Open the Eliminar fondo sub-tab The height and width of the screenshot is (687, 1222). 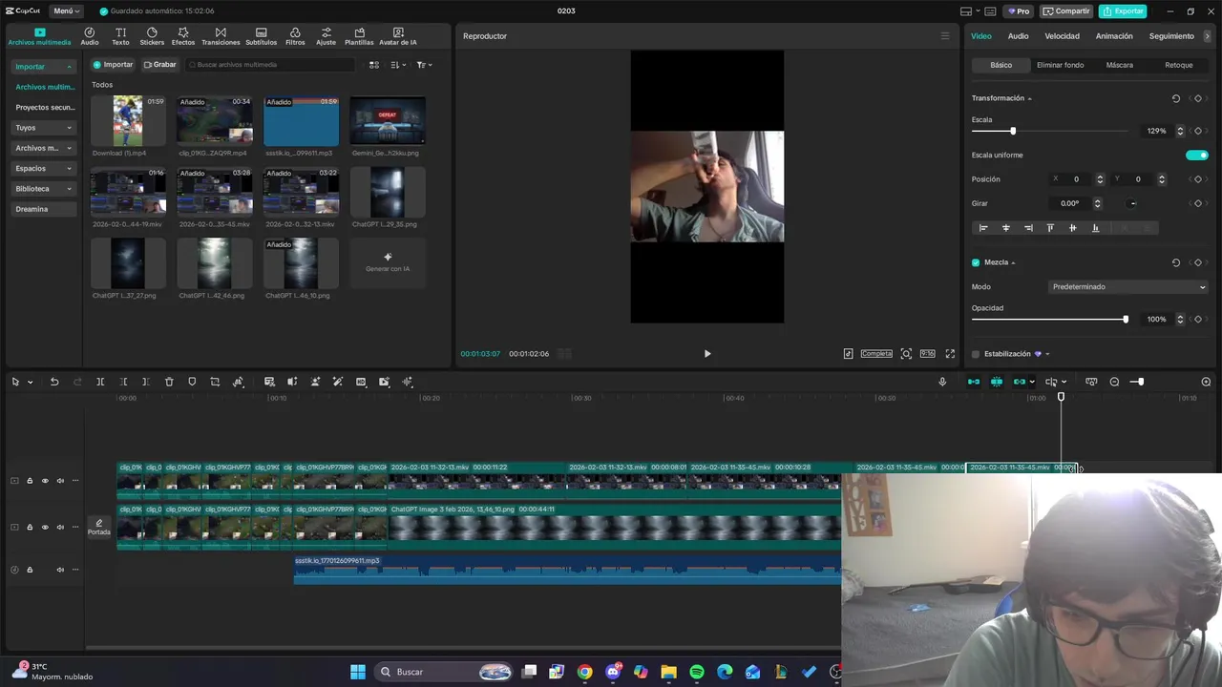pos(1060,65)
